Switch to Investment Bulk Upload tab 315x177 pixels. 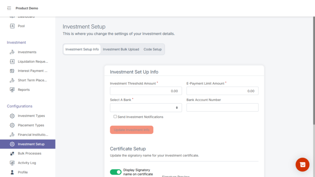pos(121,49)
